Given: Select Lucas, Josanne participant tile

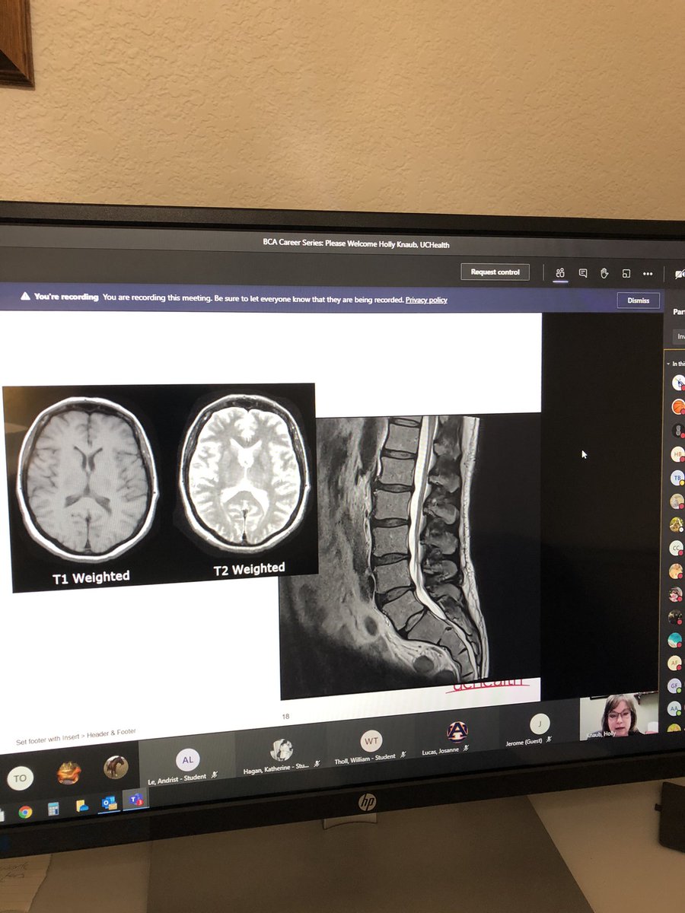Looking at the screenshot, I should (456, 736).
